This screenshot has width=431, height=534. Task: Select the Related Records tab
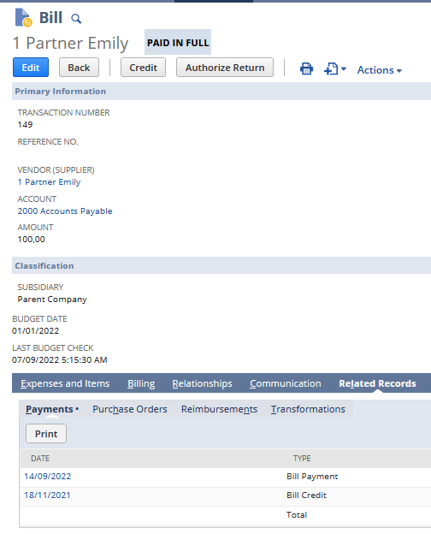tap(377, 383)
